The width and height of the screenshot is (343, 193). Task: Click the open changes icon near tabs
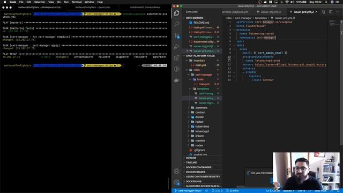coord(324,12)
